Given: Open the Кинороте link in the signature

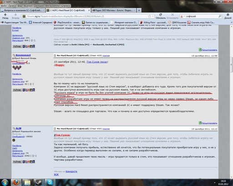Looking at the screenshot, I should (71, 171).
